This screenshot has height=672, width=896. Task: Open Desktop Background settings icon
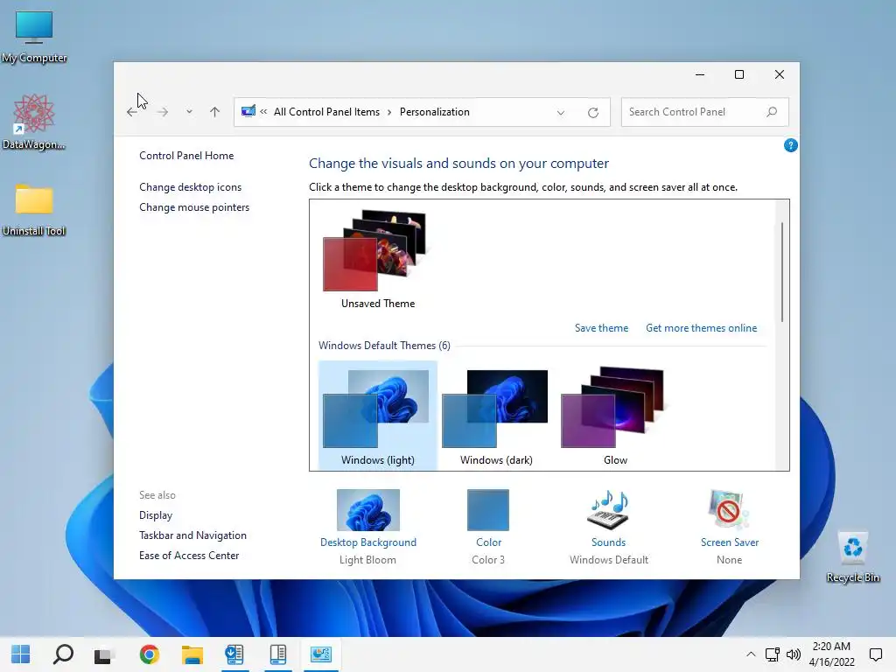pyautogui.click(x=368, y=510)
